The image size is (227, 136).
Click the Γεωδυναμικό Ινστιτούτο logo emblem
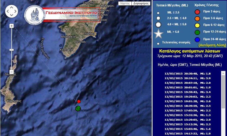35,16
